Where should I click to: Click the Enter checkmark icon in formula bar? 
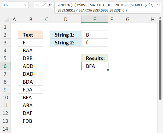click(44, 5)
